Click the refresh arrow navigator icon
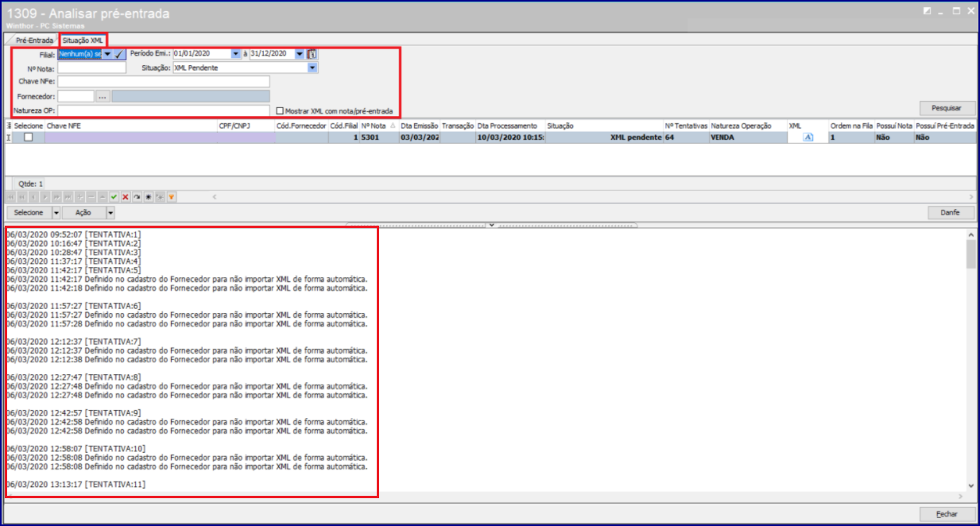 (x=137, y=197)
